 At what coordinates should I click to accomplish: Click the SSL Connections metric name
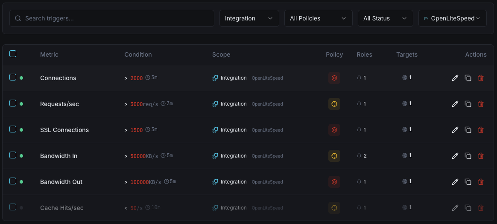pyautogui.click(x=64, y=130)
